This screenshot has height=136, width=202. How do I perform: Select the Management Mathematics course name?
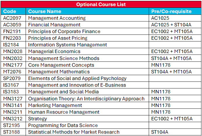point(59,72)
